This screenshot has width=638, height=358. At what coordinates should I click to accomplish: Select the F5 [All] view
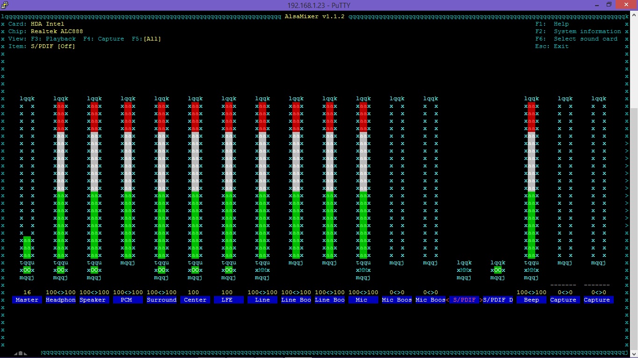[146, 39]
